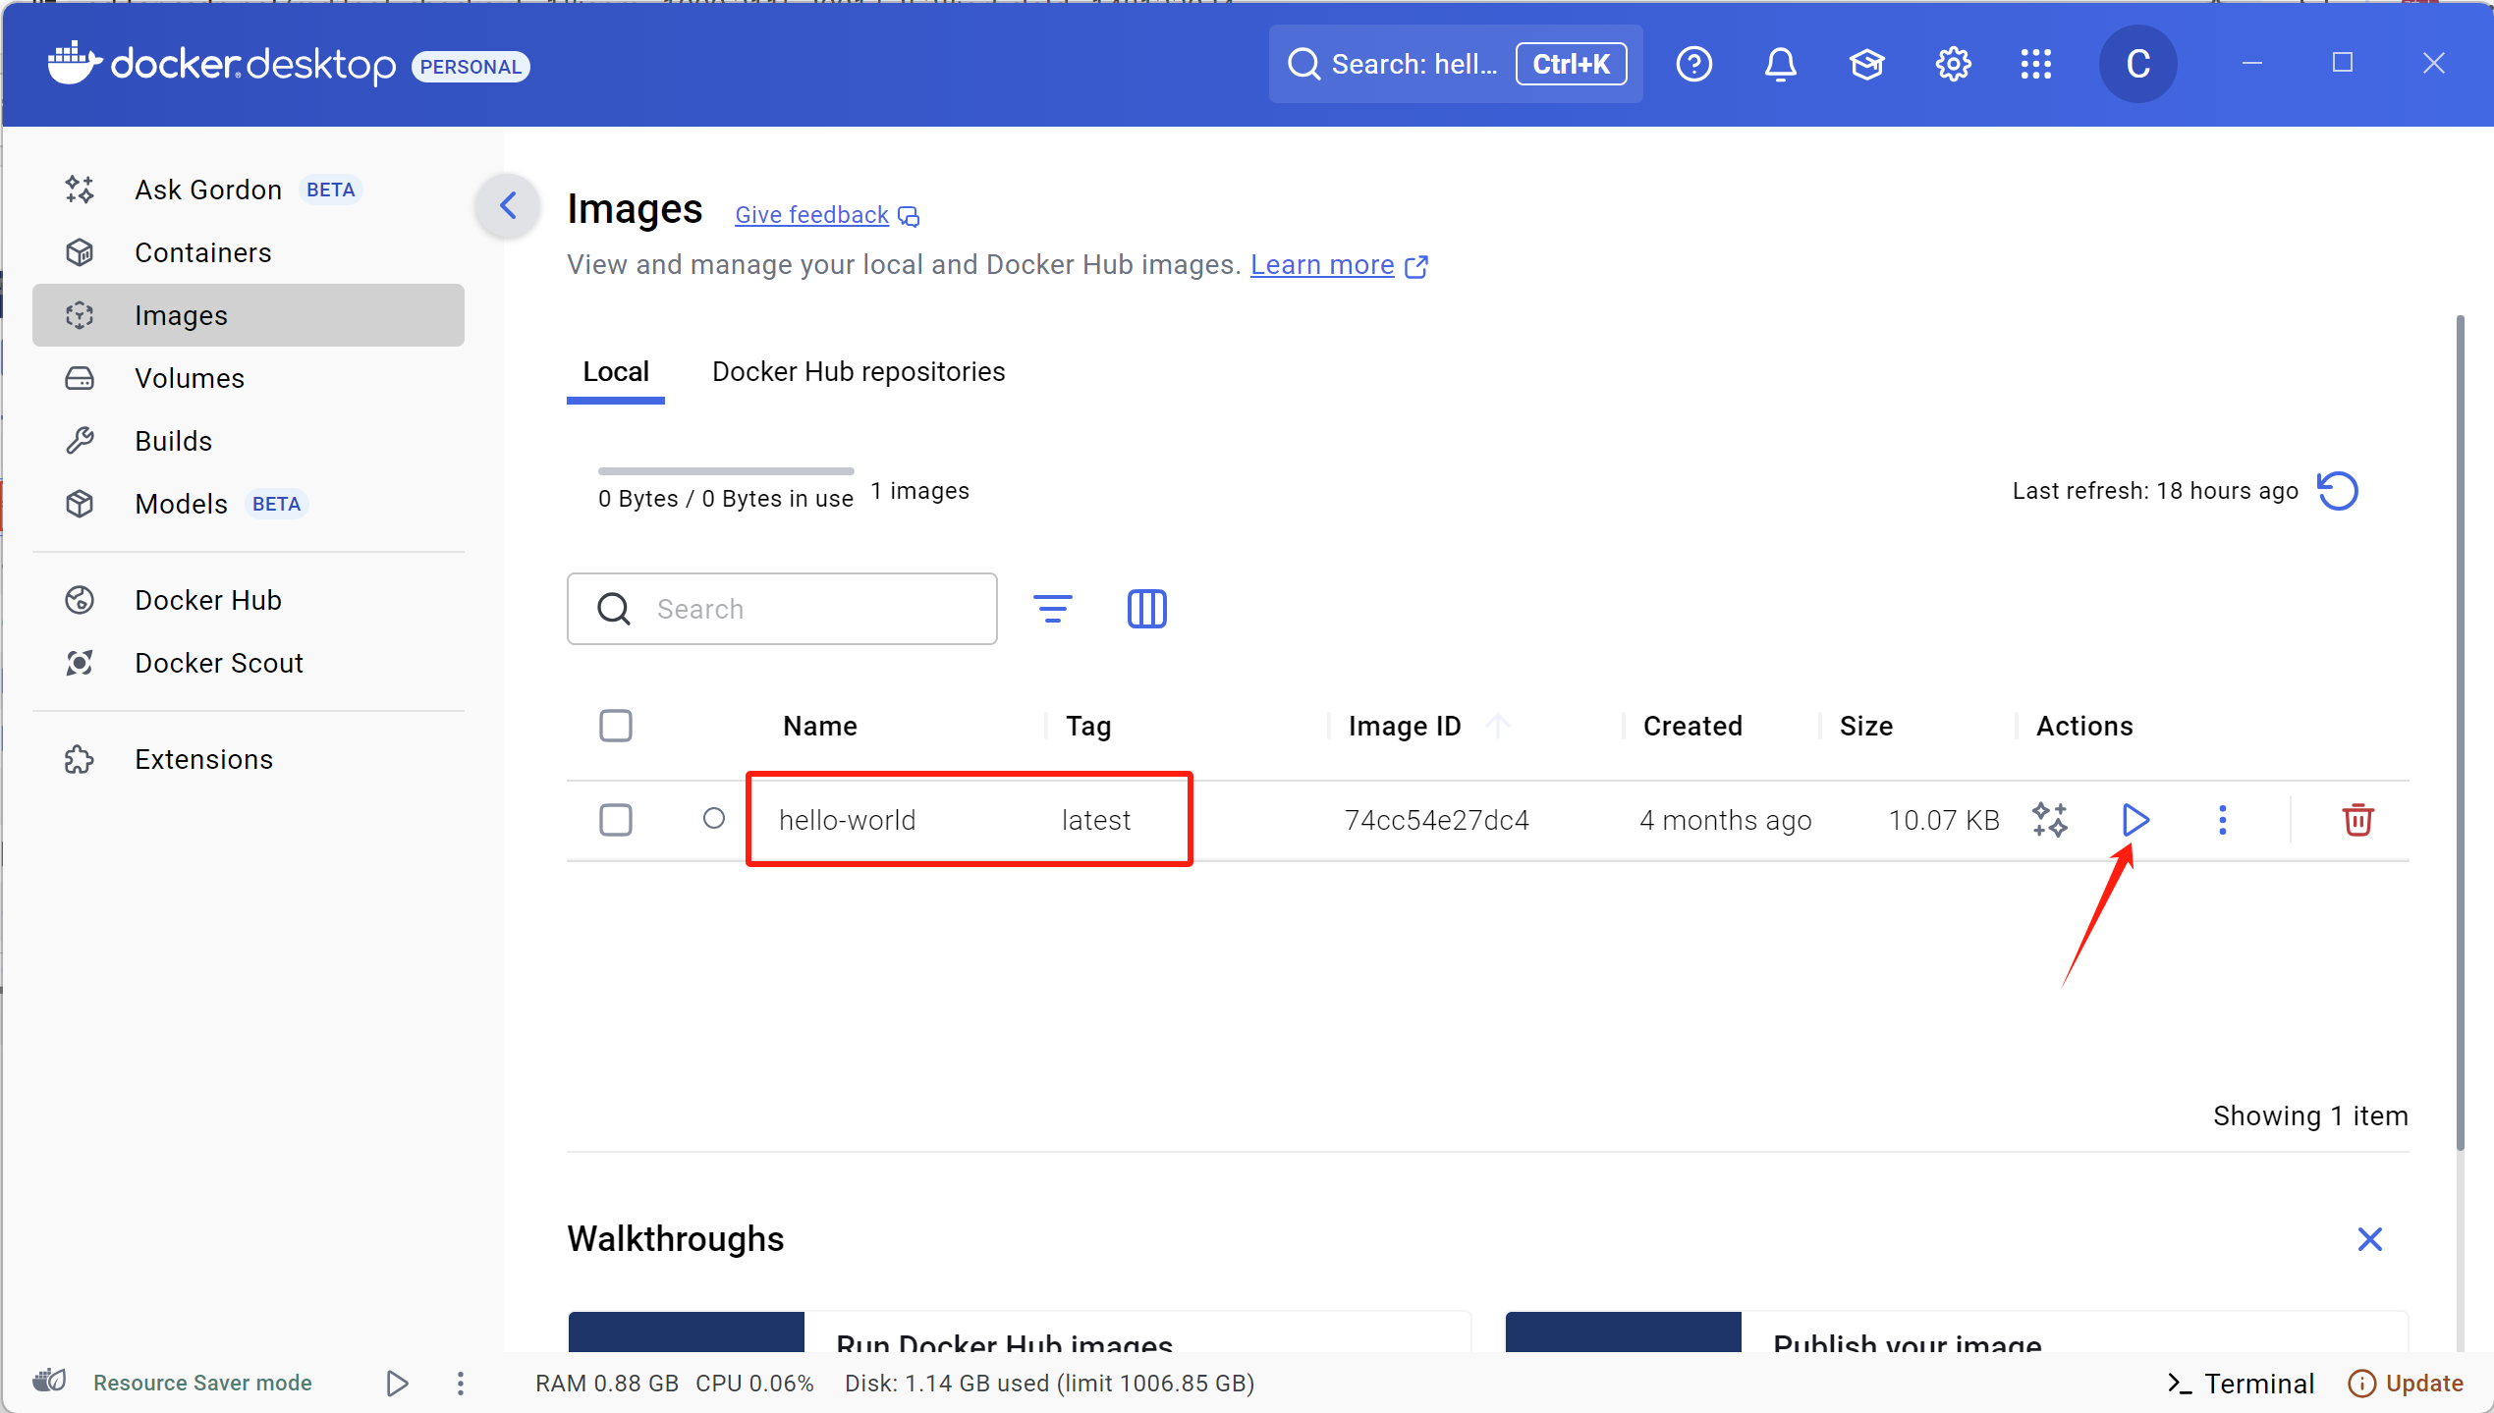Viewport: 2494px width, 1413px height.
Task: Open notifications bell
Action: tap(1780, 65)
